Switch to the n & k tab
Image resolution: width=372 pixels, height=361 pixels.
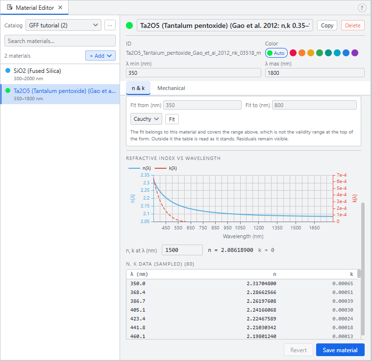pyautogui.click(x=138, y=88)
